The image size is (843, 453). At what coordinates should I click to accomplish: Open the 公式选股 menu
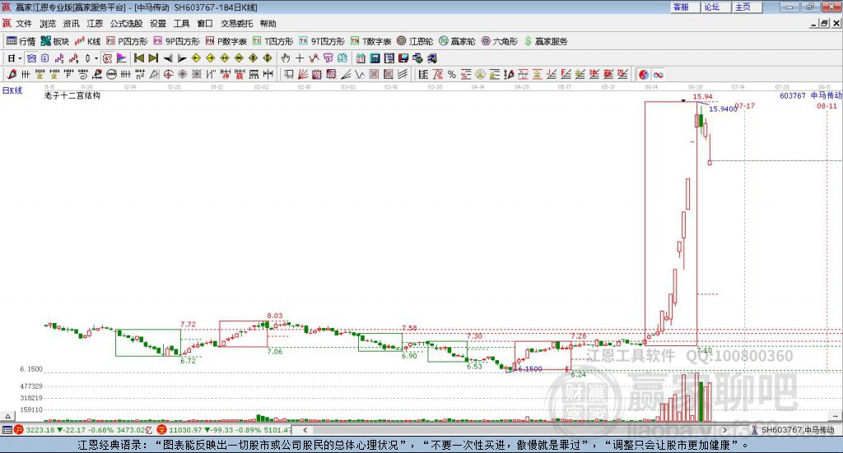click(x=126, y=24)
